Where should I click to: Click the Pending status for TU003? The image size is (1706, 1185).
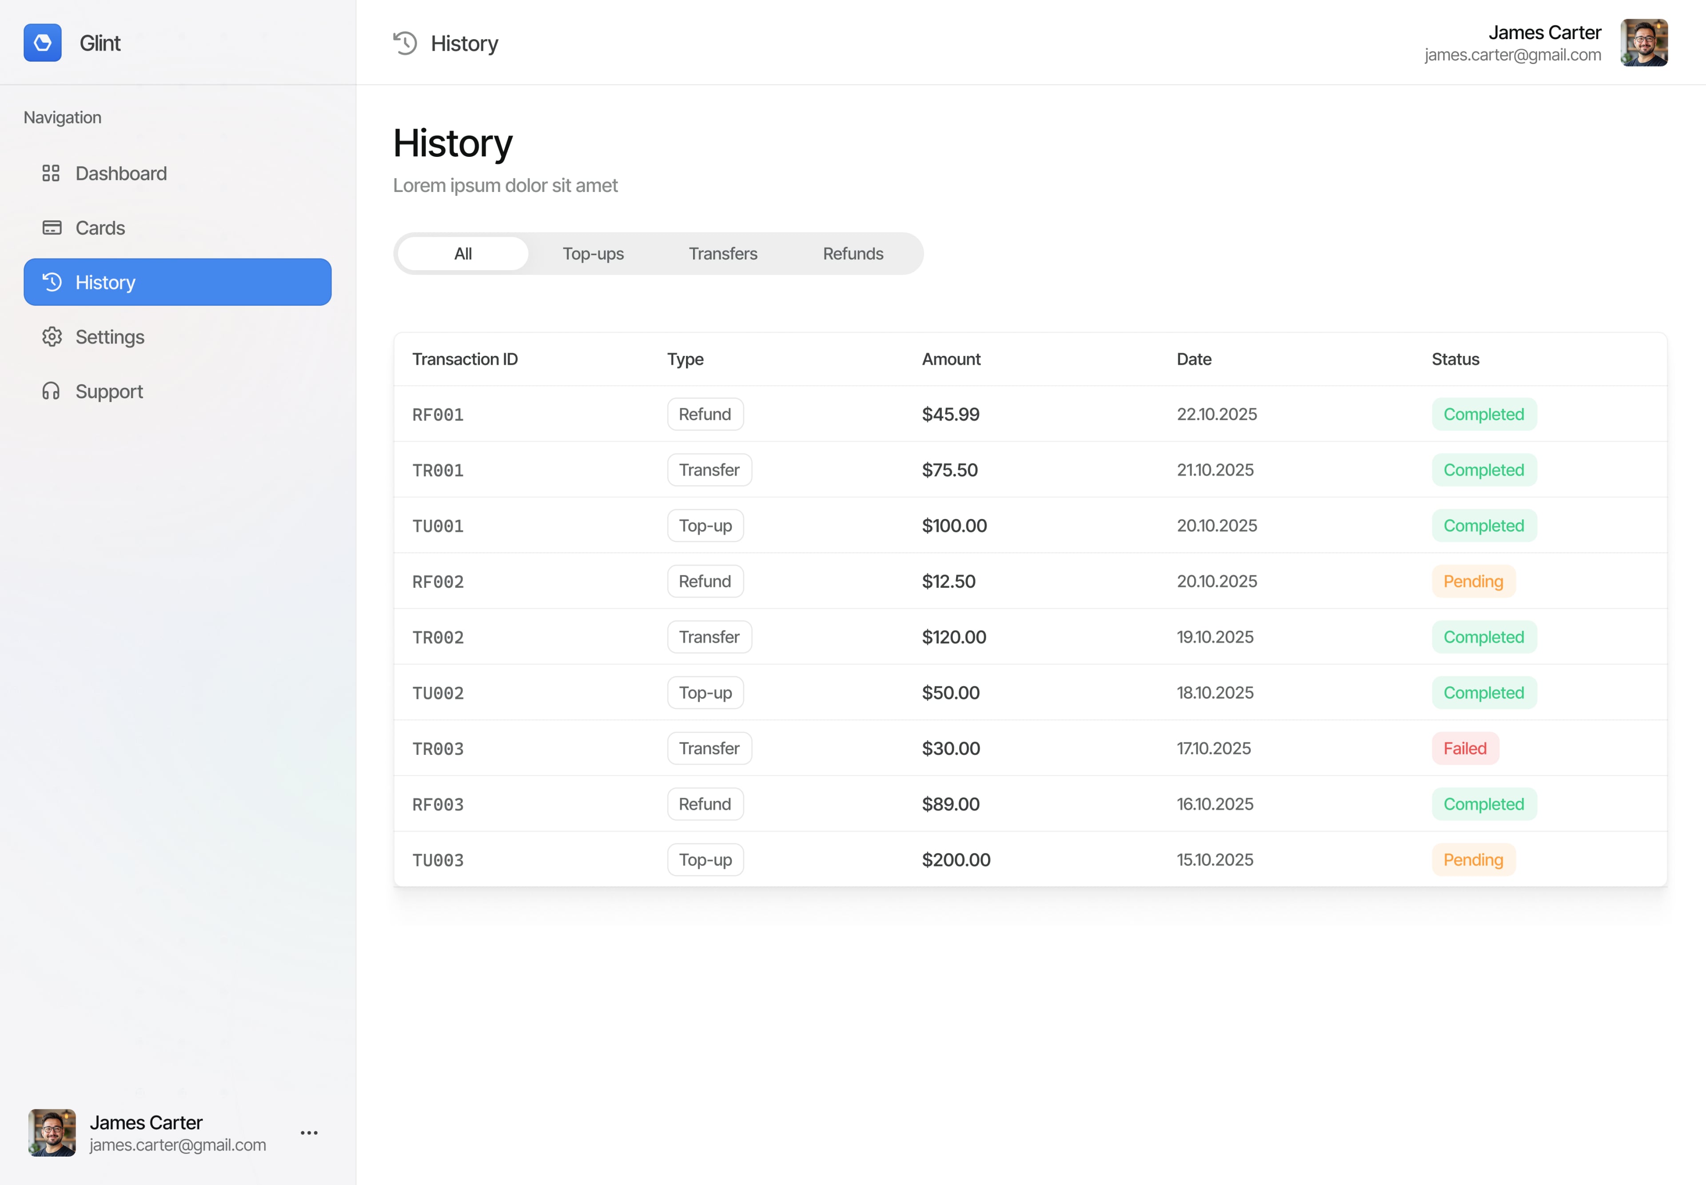(x=1474, y=860)
